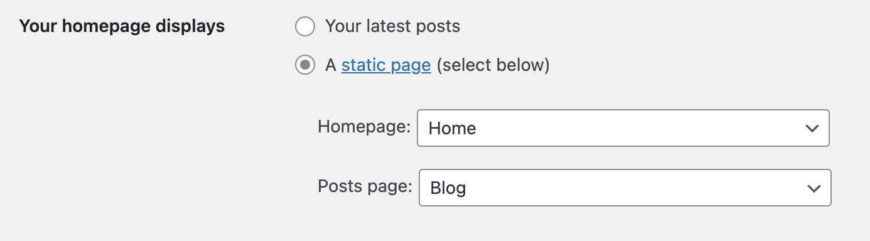Open the Posts page dropdown showing Blog

tap(625, 188)
